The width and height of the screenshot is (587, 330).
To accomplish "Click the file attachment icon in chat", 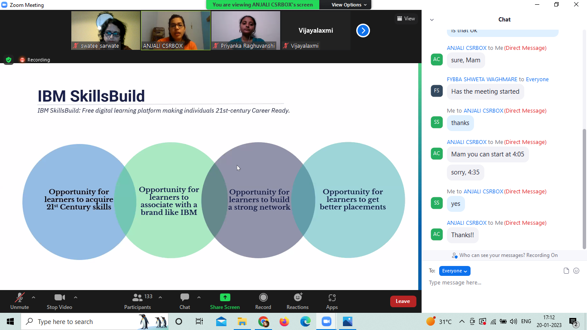I will [x=566, y=271].
